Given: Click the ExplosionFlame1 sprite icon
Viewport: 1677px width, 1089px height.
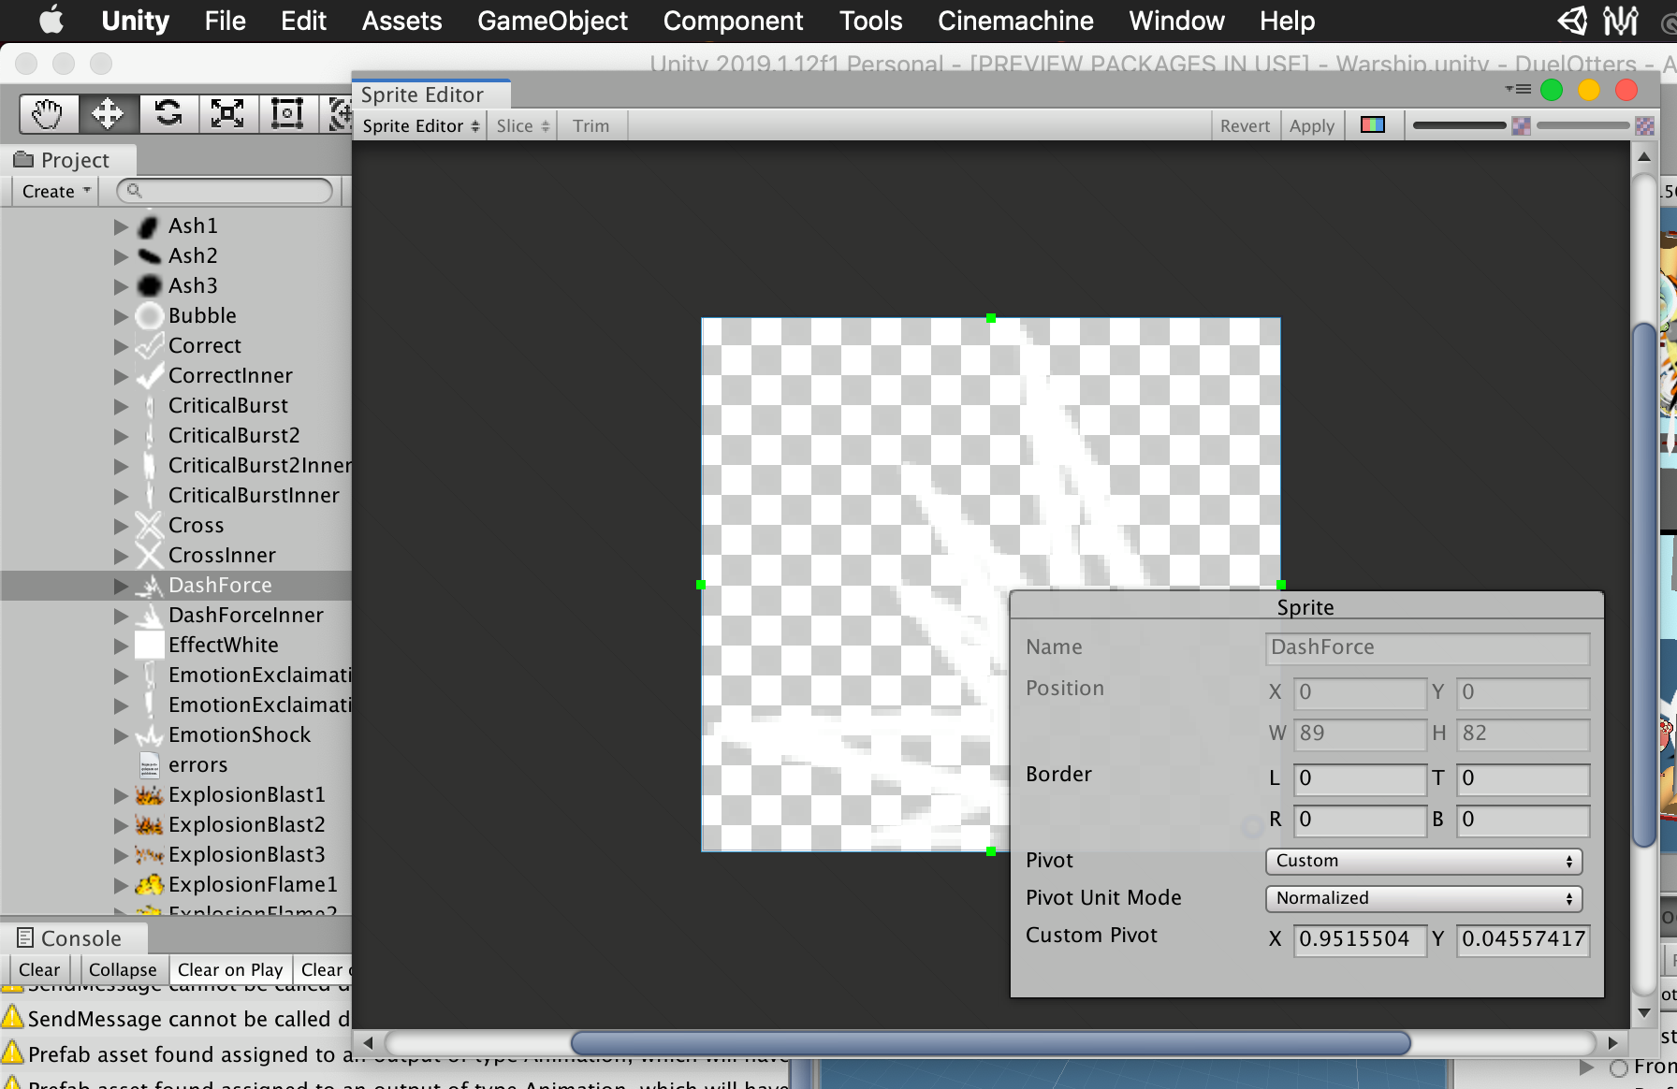Looking at the screenshot, I should point(149,885).
